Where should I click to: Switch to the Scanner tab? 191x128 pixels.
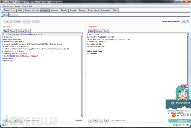click(28, 10)
